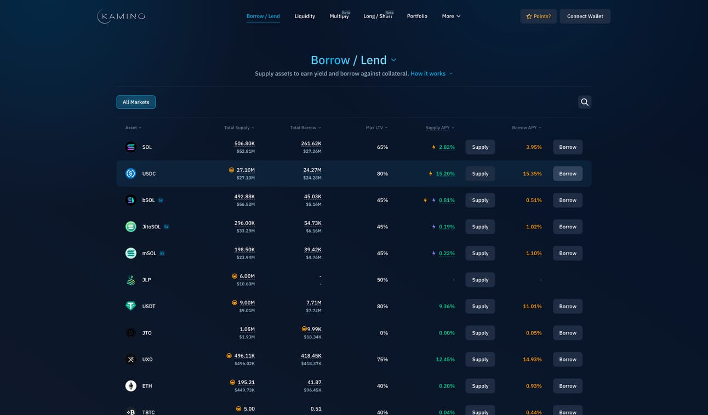Click the SOL asset icon
The width and height of the screenshot is (708, 415).
click(130, 147)
